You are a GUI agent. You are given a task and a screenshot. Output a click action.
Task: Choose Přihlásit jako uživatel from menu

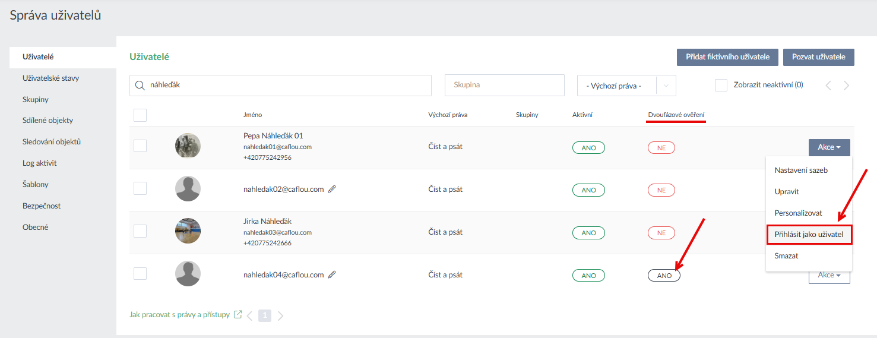pos(809,235)
